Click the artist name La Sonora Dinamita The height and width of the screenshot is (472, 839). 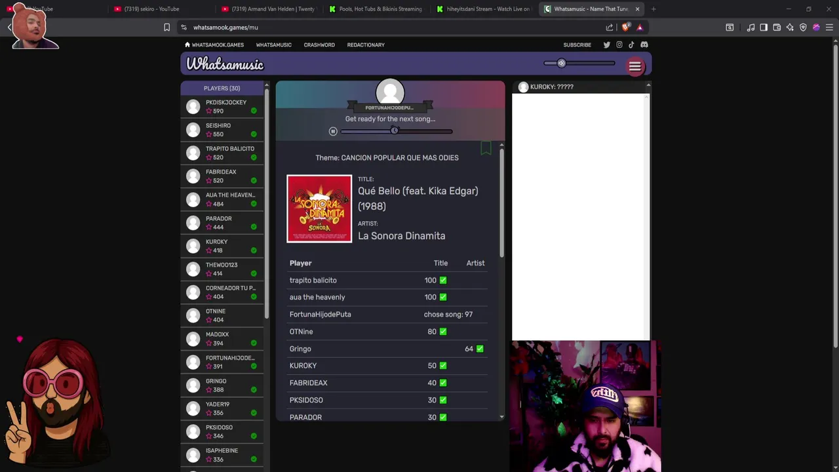point(401,236)
